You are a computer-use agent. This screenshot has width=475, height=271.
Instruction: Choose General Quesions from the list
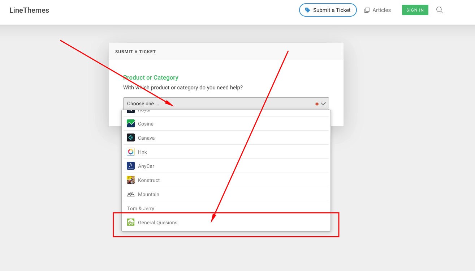(226, 223)
